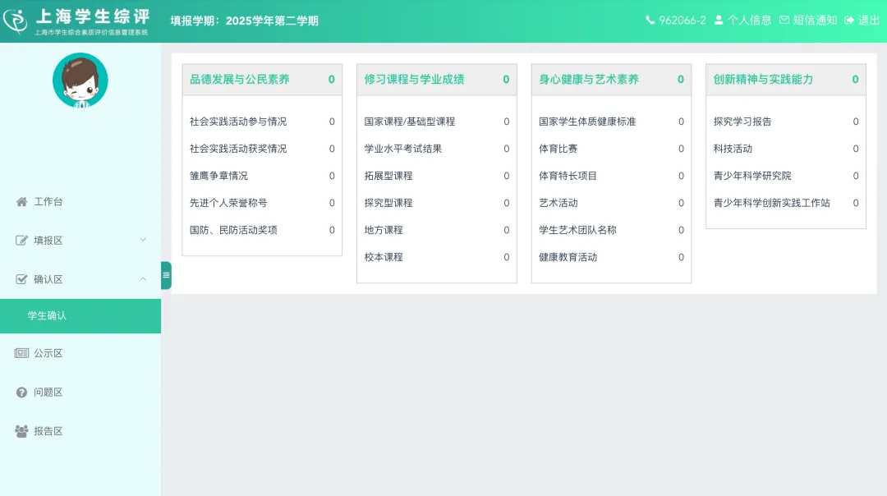This screenshot has width=887, height=496.
Task: Select the 先进个人荣誉称号 row
Action: click(x=262, y=203)
